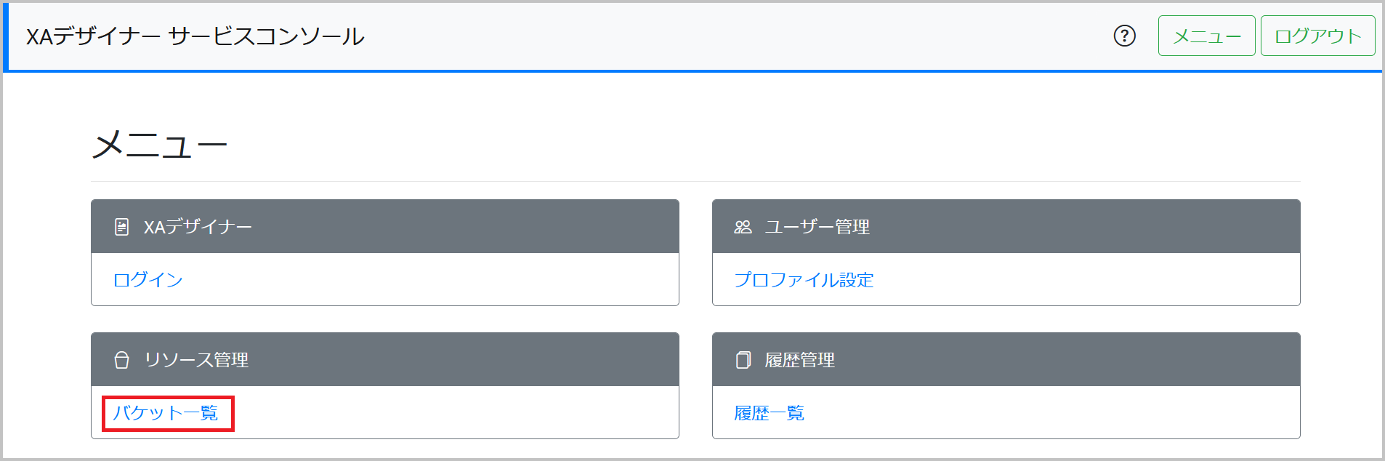Viewport: 1385px width, 461px height.
Task: Click the history icon beside 履歴管理
Action: pyautogui.click(x=743, y=358)
